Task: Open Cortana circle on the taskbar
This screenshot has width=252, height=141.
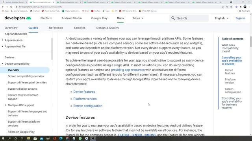Action: click(x=16, y=138)
